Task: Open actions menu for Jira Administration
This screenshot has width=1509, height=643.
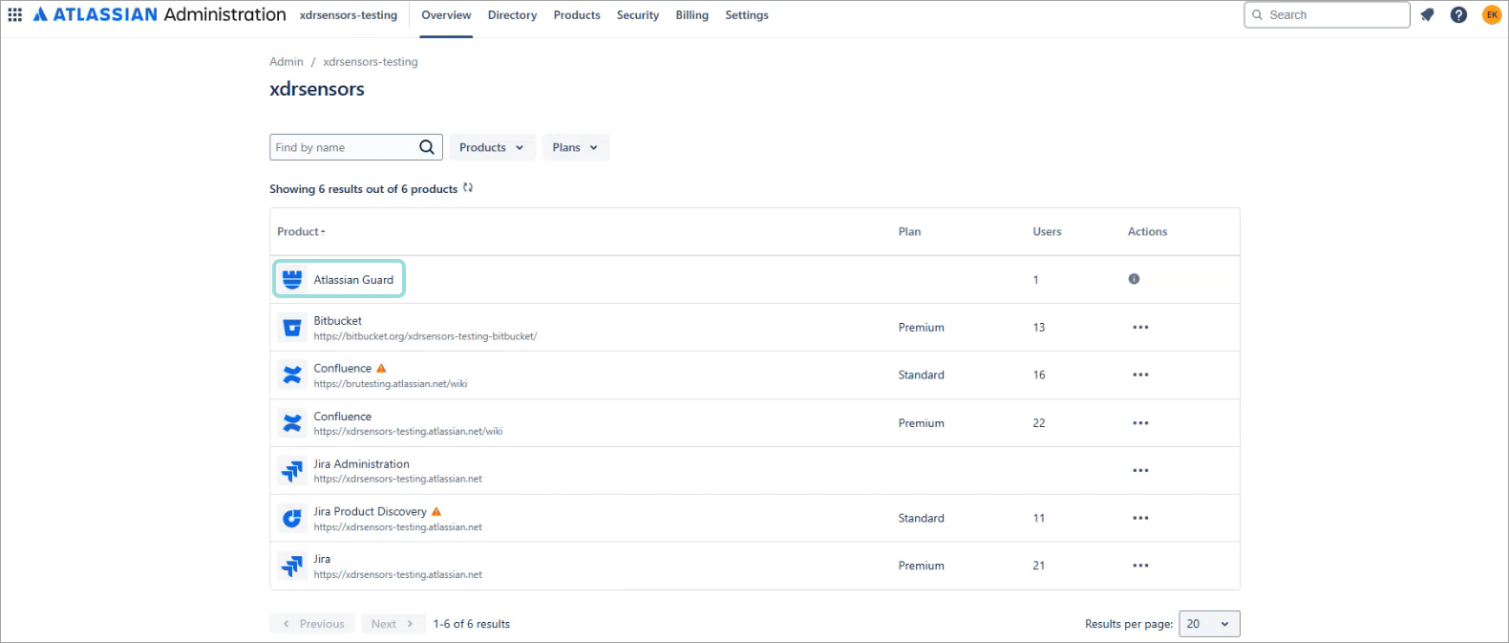Action: (x=1140, y=470)
